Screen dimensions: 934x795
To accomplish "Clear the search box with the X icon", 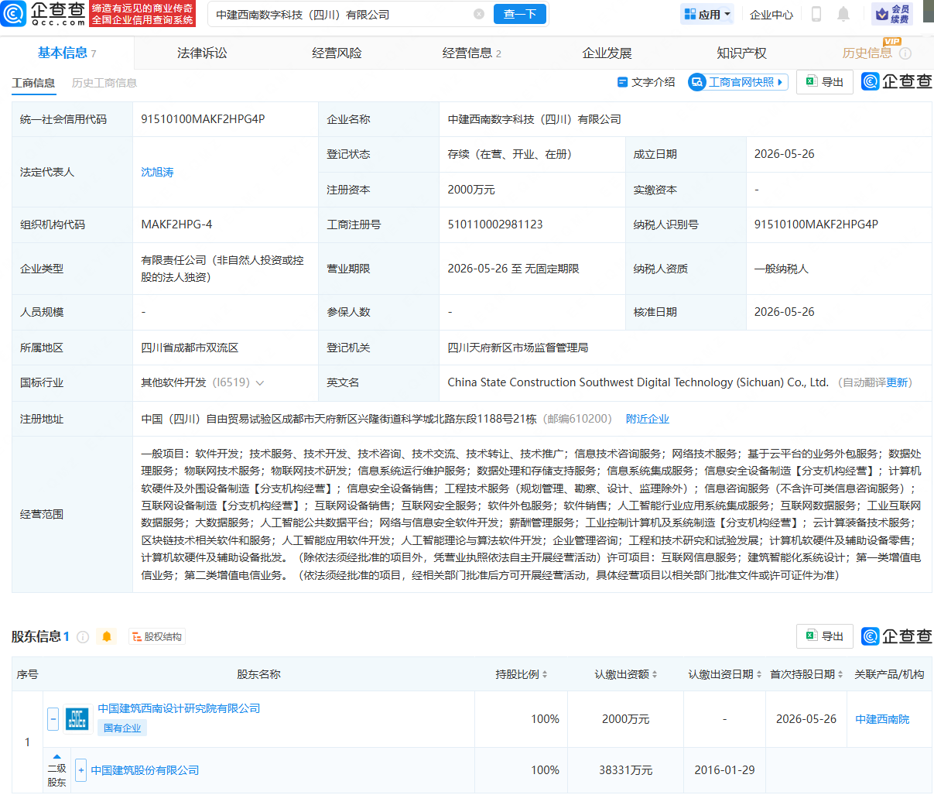I will pyautogui.click(x=479, y=14).
